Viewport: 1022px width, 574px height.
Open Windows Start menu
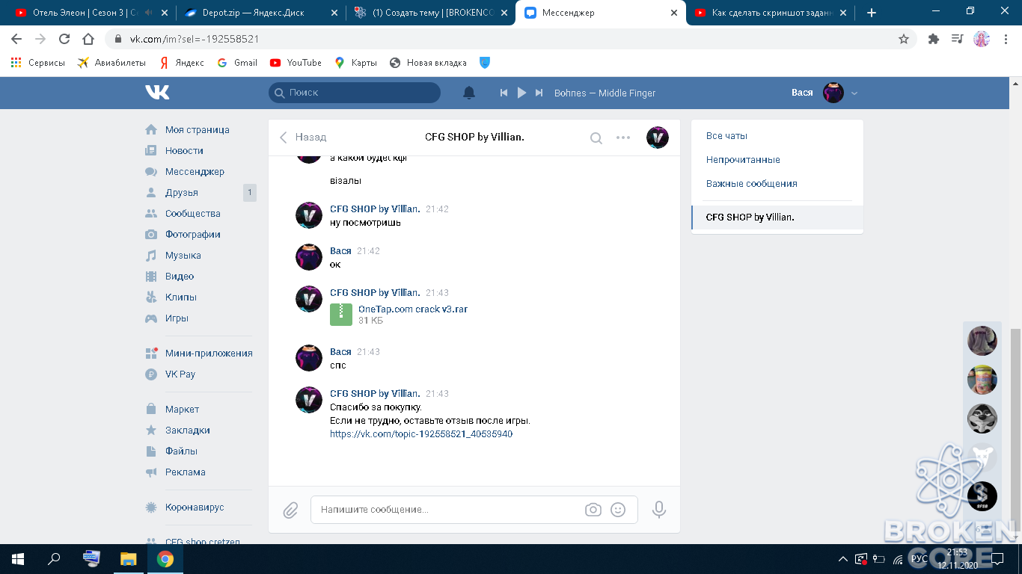coord(18,559)
